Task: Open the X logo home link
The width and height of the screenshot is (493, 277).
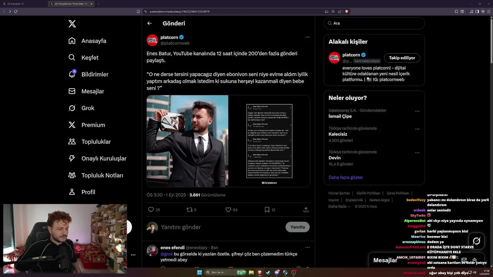Action: click(x=72, y=24)
